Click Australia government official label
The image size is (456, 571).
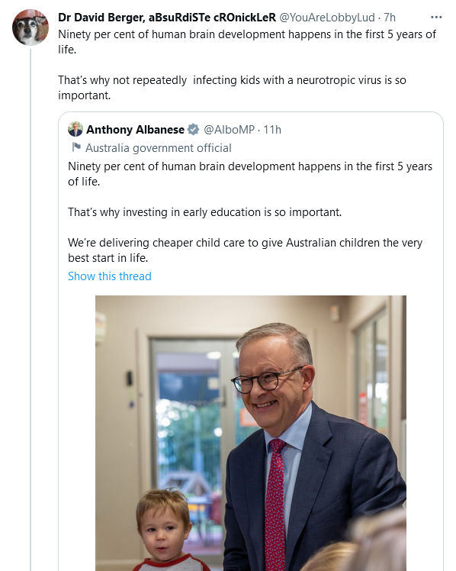point(158,148)
